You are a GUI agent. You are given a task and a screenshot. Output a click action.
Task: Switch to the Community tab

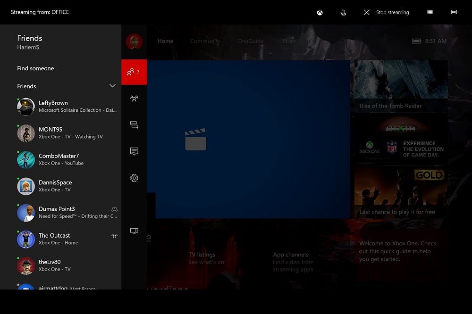click(x=205, y=41)
